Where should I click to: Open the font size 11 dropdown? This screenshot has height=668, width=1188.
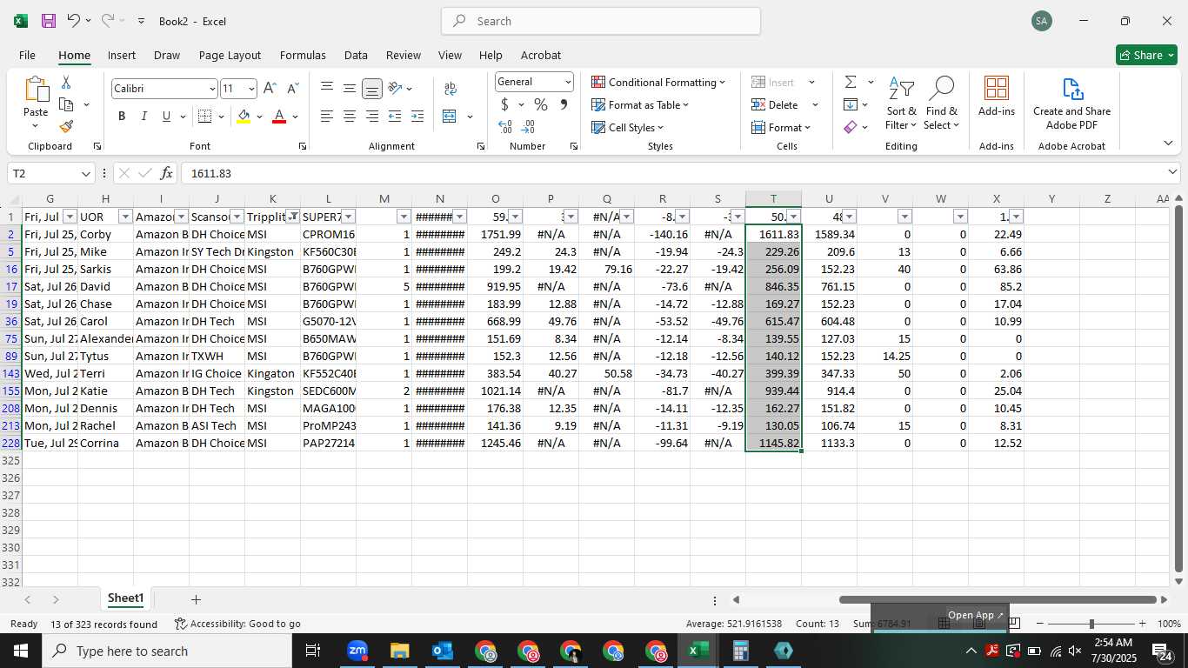click(251, 89)
